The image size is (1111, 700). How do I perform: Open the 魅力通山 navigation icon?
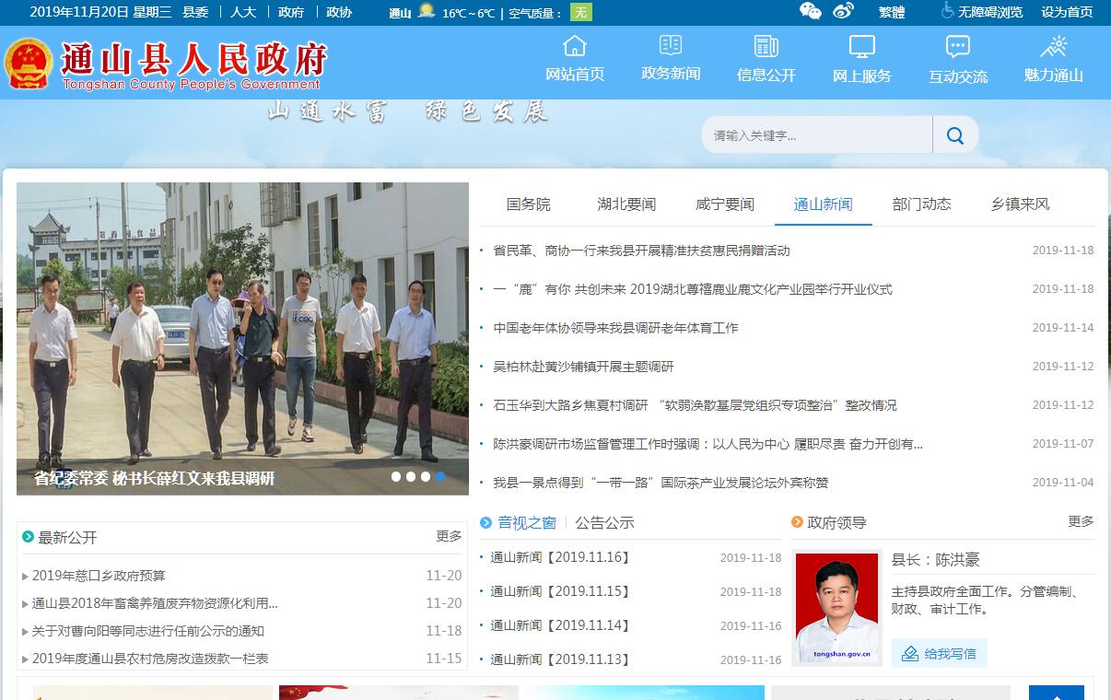[x=1053, y=46]
